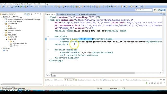Collapse the servlet element fold marker
Viewport: 167px width, 94px height.
click(48, 36)
